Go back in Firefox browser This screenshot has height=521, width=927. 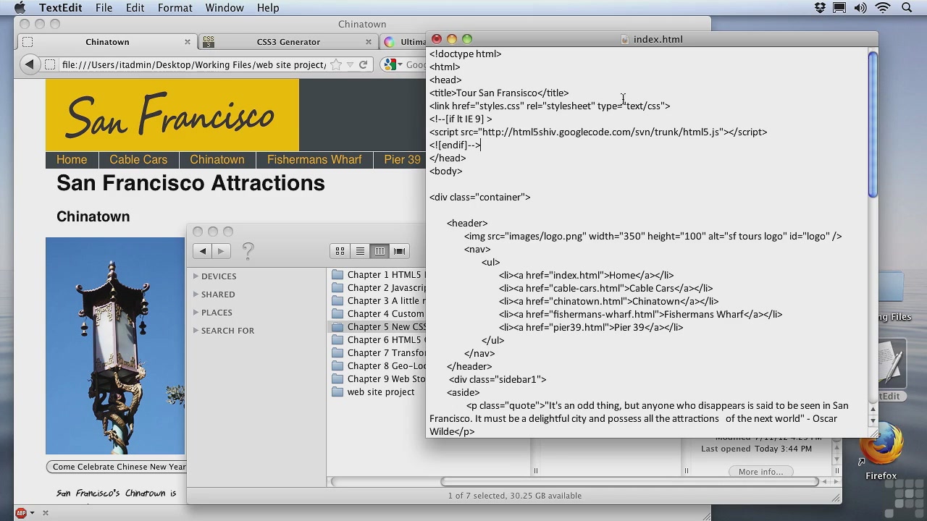coord(29,64)
